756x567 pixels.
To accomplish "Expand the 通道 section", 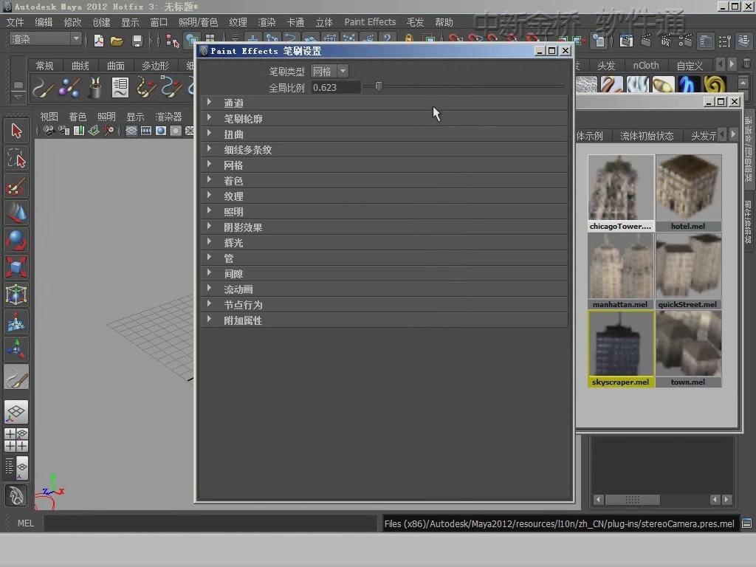I will pos(384,103).
